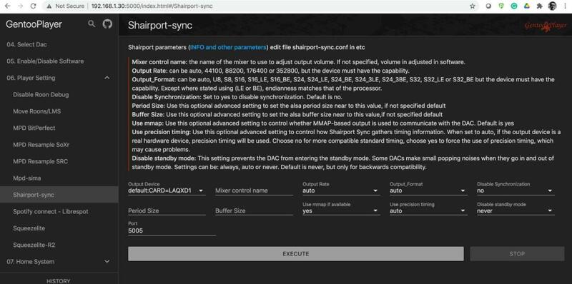
Task: Select Shairport-sync in sidebar
Action: (x=59, y=195)
